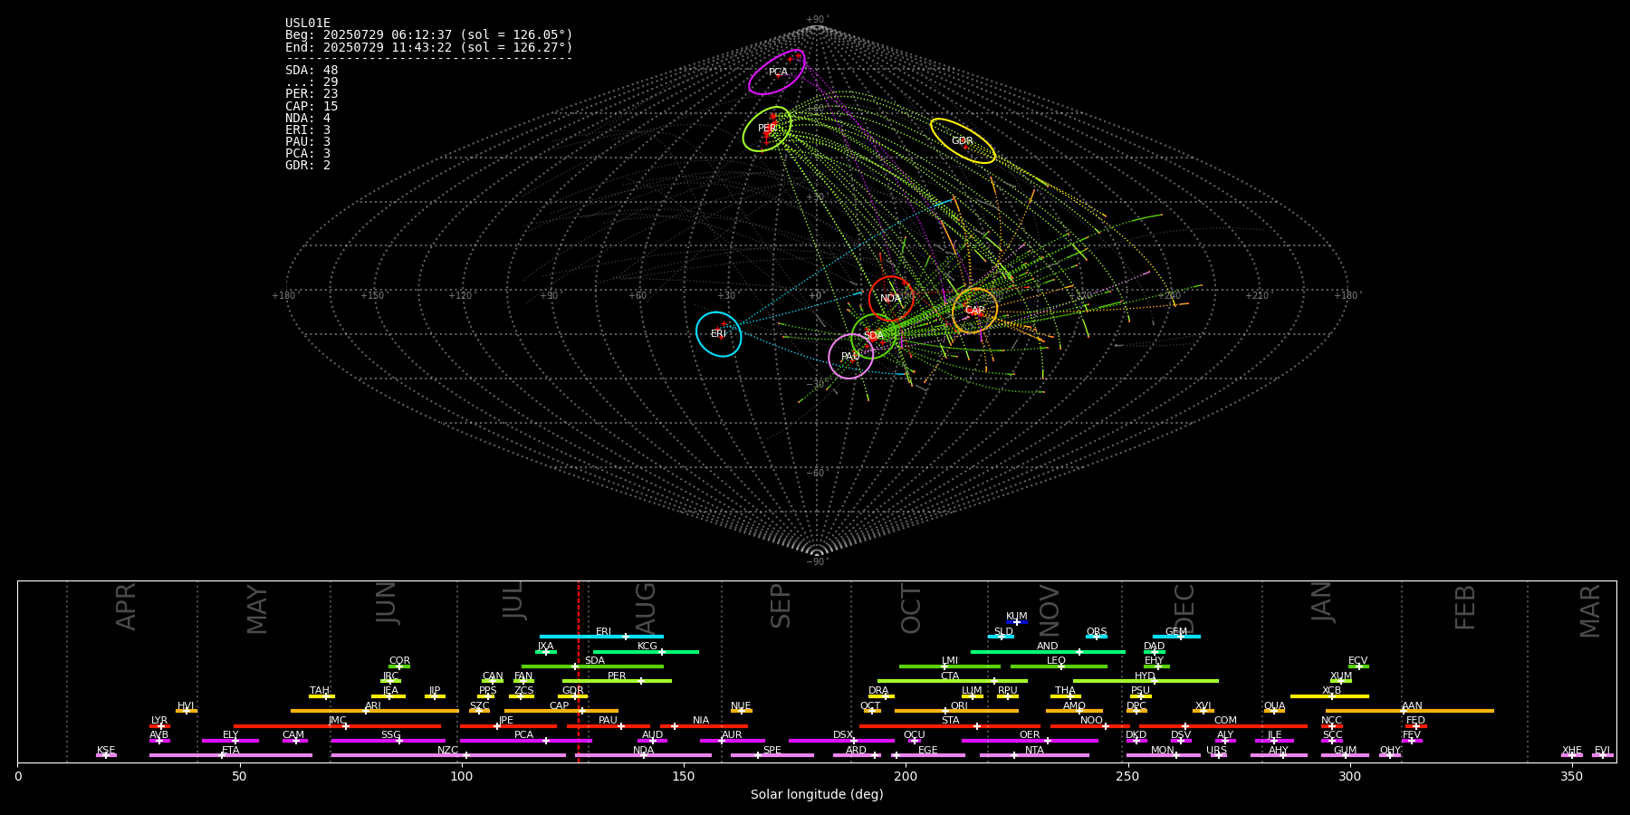Click the DEC month label
This screenshot has height=815, width=1630.
pos(1184,607)
